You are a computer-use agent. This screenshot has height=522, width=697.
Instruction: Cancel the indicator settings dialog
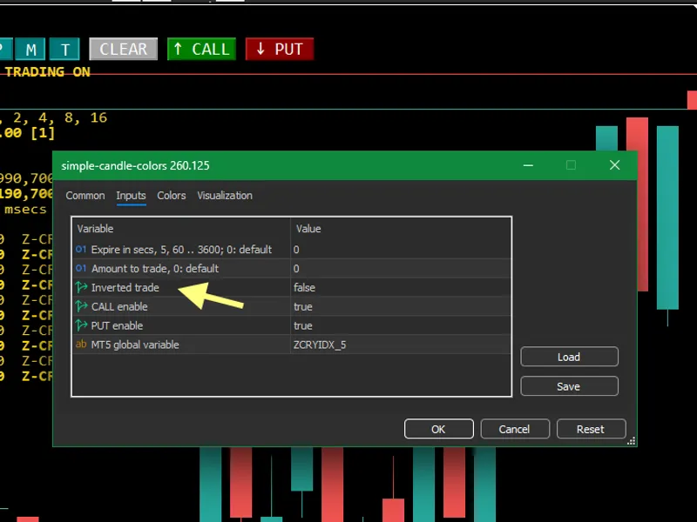515,429
